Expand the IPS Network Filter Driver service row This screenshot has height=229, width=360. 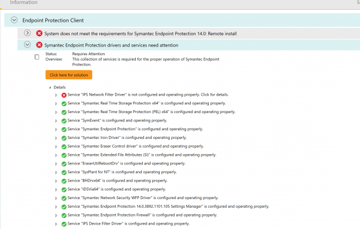pyautogui.click(x=56, y=95)
